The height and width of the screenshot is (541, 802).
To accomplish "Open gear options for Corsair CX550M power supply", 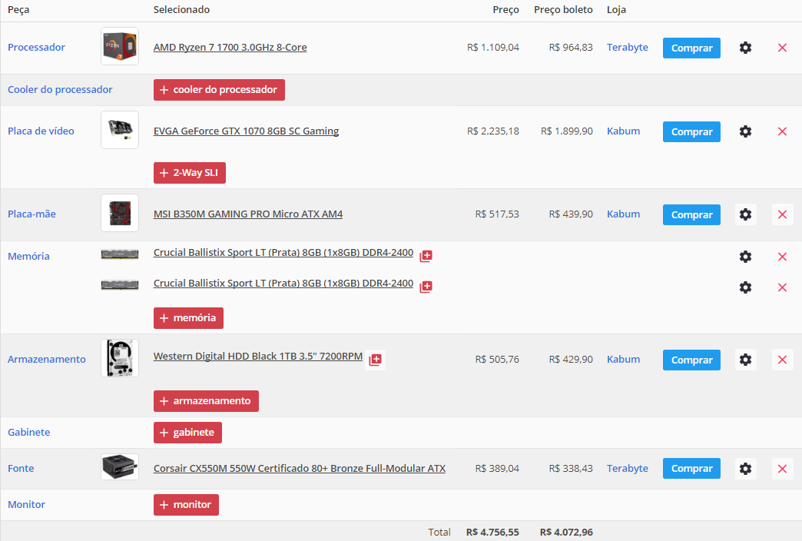I will pos(745,468).
